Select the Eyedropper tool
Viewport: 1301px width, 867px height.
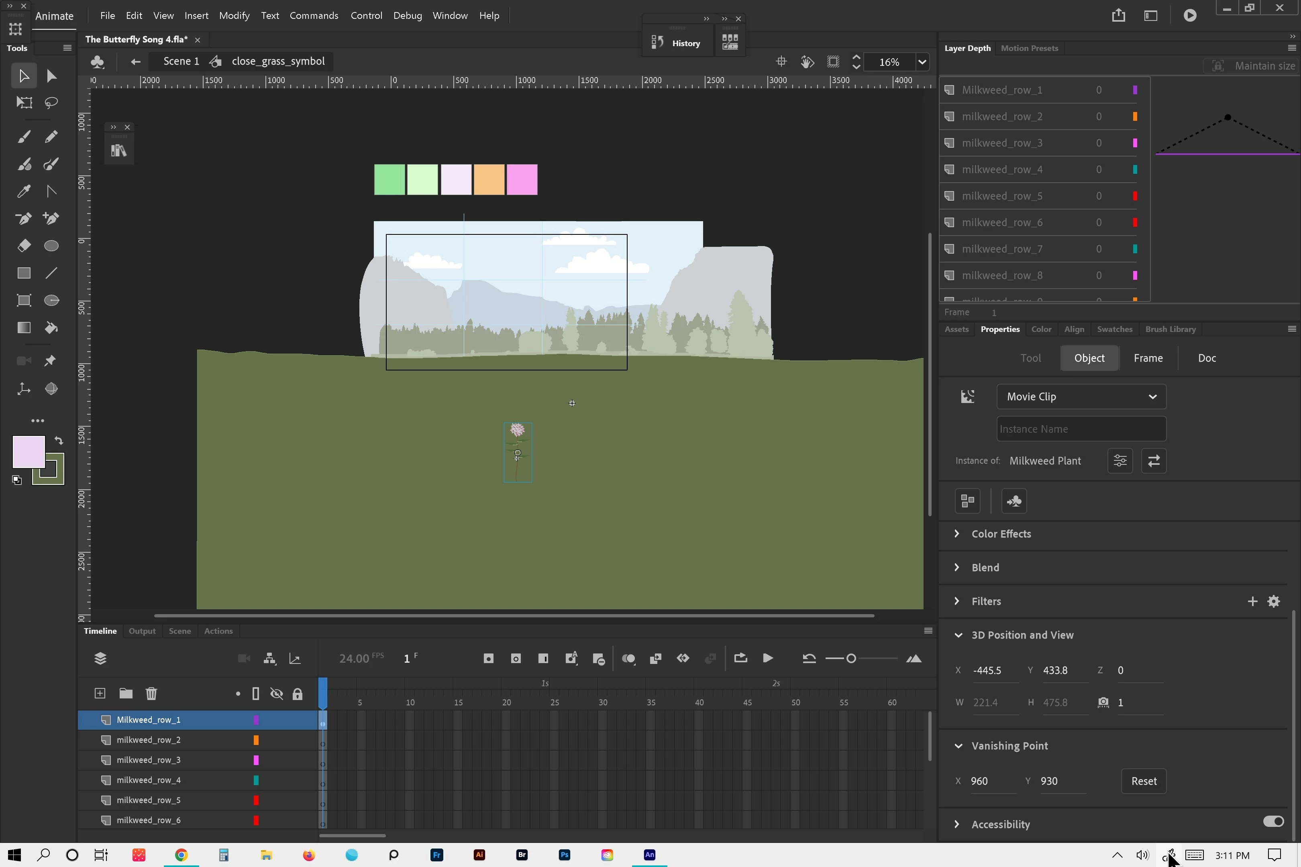tap(24, 191)
